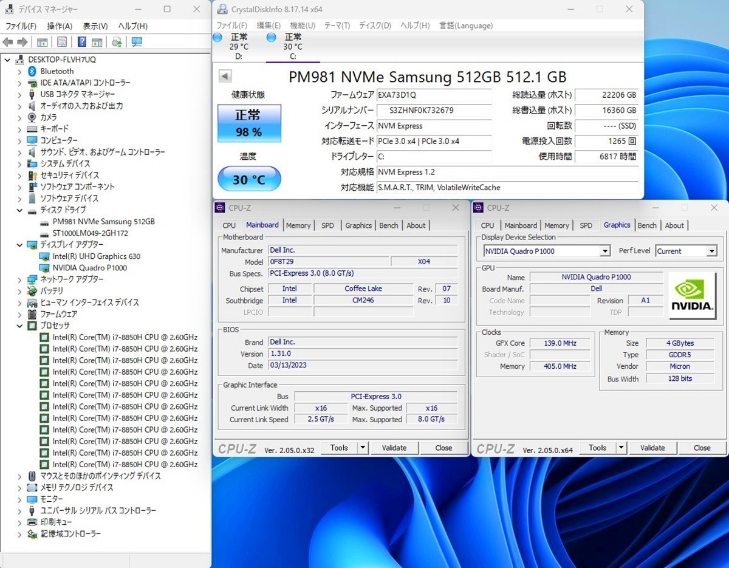729x568 pixels.
Task: Click the Bluetooth category icon in the tree
Action: (33, 71)
